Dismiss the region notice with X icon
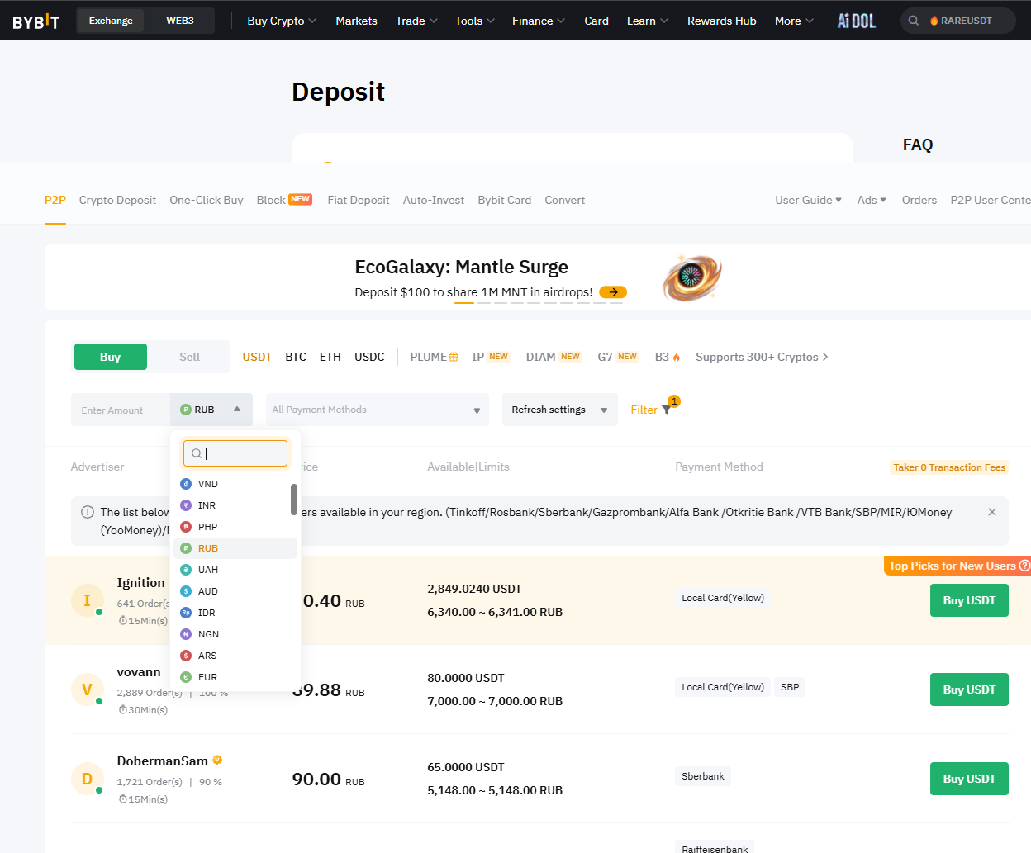The width and height of the screenshot is (1031, 853). click(x=992, y=512)
